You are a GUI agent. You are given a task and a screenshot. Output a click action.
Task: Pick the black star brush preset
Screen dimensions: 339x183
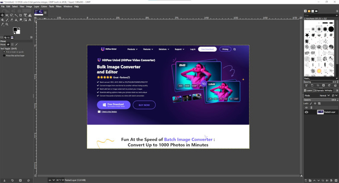point(307,35)
